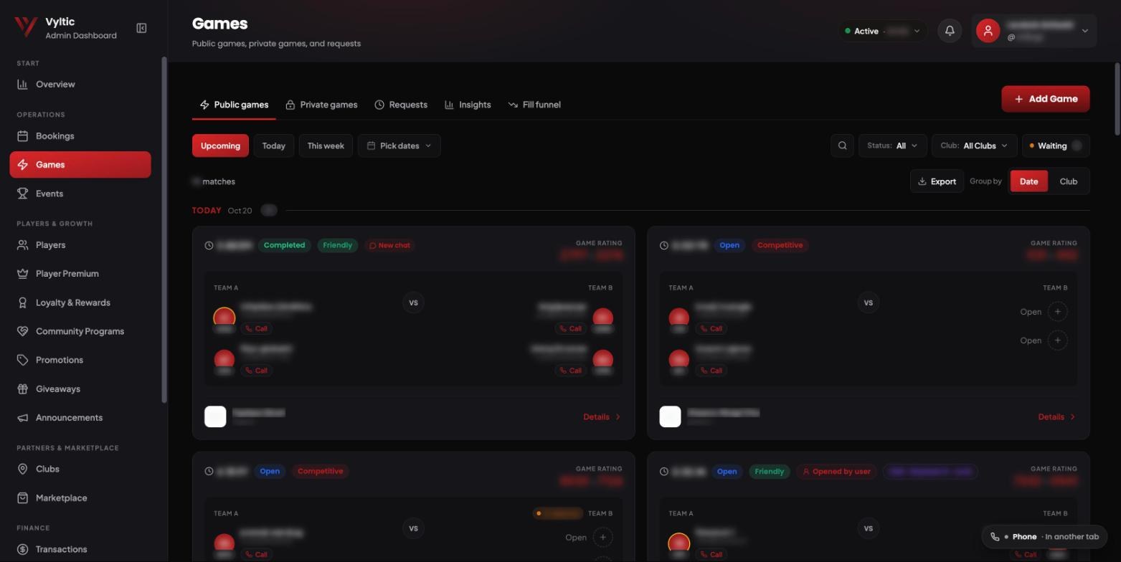Switch to Insights tab
This screenshot has width=1121, height=562.
pos(468,105)
